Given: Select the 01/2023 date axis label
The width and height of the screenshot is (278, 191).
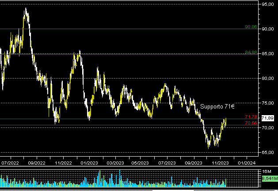Looking at the screenshot, I should pyautogui.click(x=89, y=163).
